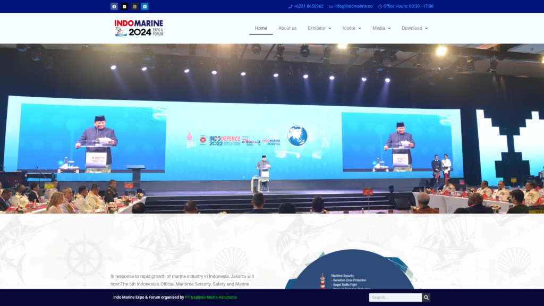Expand the Exhibitor dropdown menu
The width and height of the screenshot is (544, 306).
click(319, 28)
